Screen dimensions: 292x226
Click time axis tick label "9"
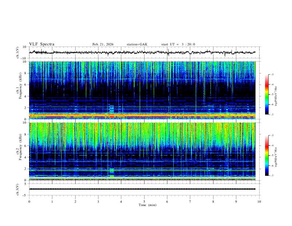(236, 202)
